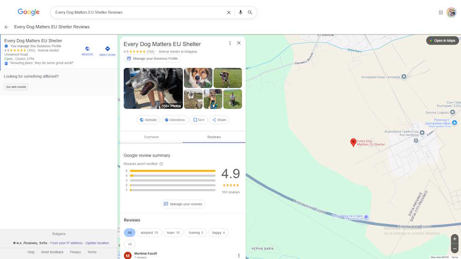Go back using the left arrow

click(6, 27)
